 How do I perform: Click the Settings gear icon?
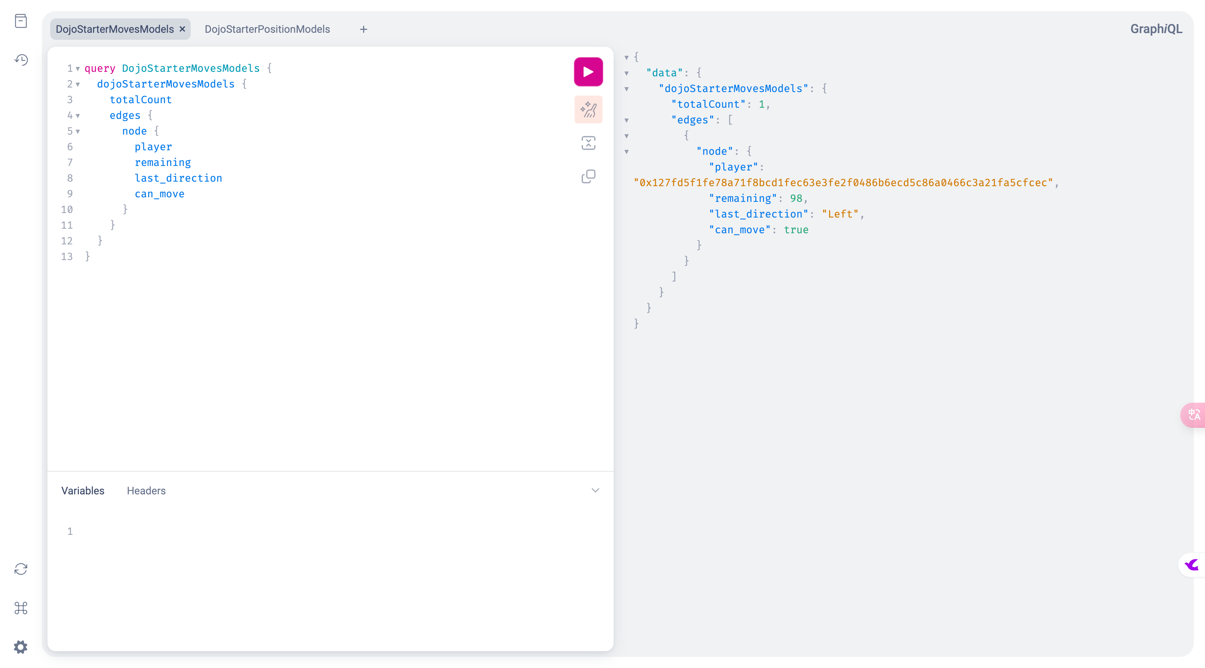(x=21, y=647)
